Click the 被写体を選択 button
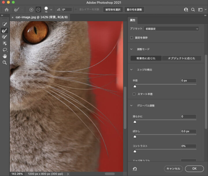The width and height of the screenshot is (208, 176). pos(113,10)
